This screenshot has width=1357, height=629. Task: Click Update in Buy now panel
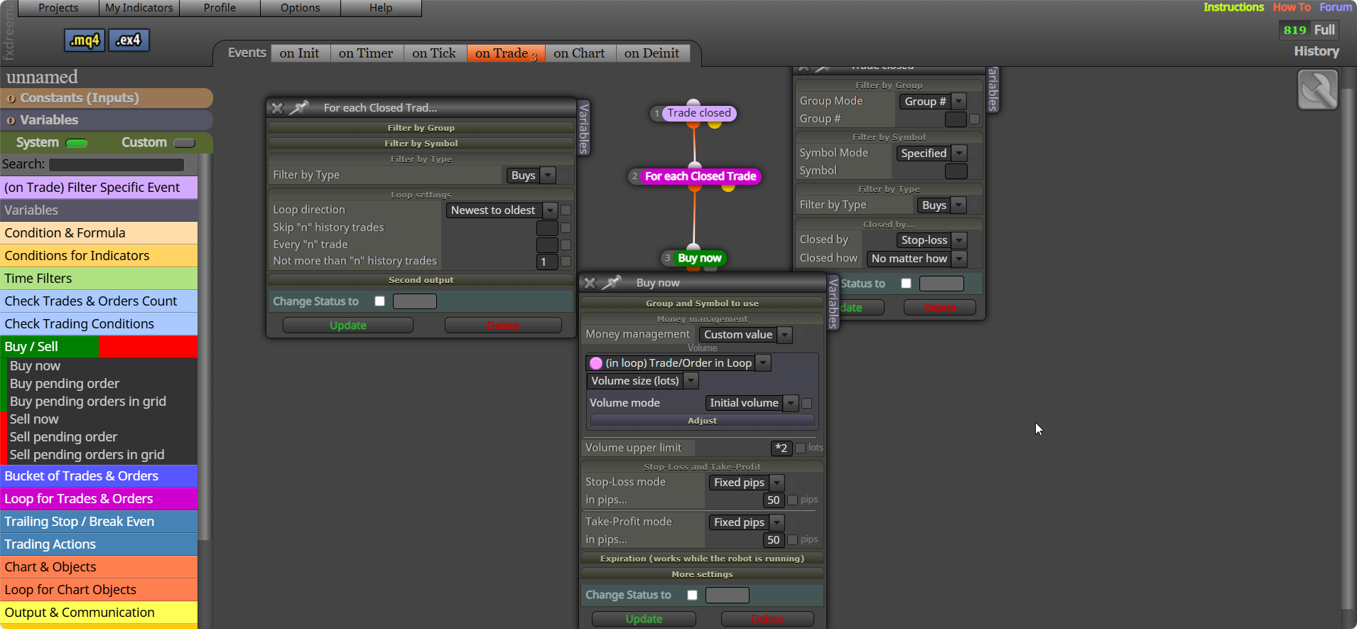644,619
